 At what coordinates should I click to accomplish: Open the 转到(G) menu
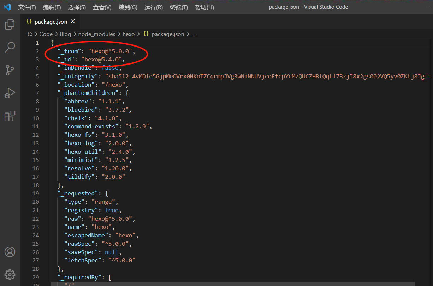point(128,7)
